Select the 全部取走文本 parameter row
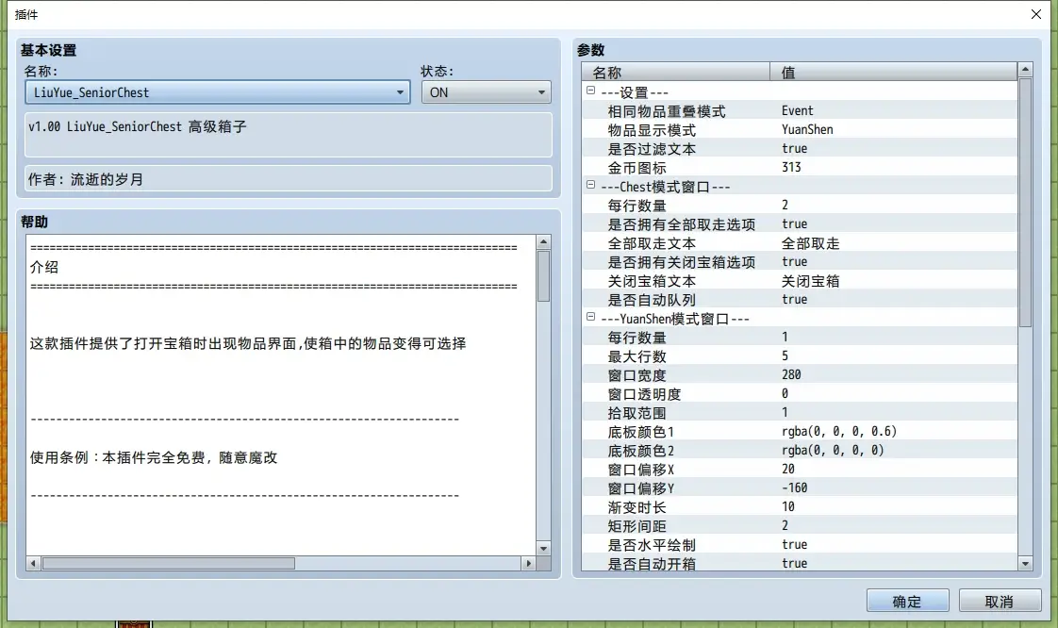 800,243
